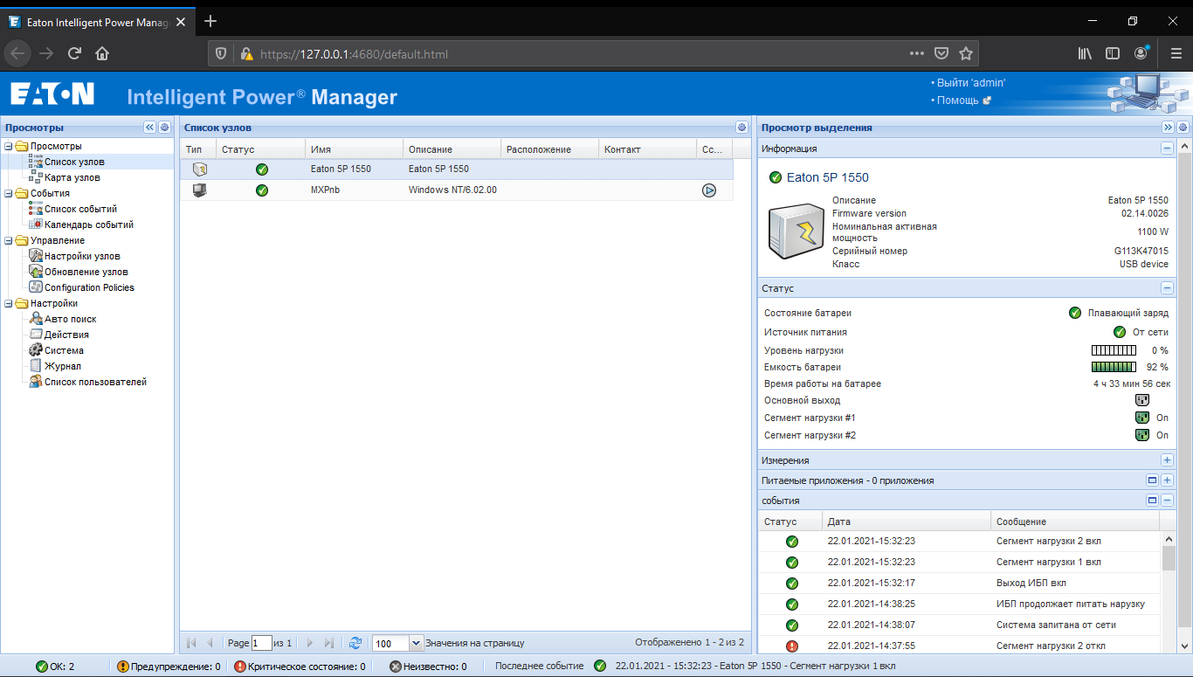Click the Предупреждение warning counter in status bar
The height and width of the screenshot is (677, 1193).
[169, 667]
